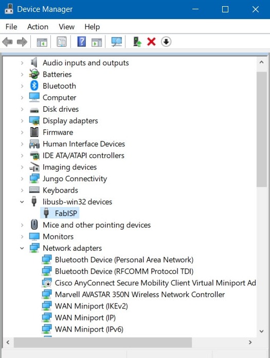Select Marvell AVASTAR 350N Wireless Network Controller
The width and height of the screenshot is (270, 358).
140,295
